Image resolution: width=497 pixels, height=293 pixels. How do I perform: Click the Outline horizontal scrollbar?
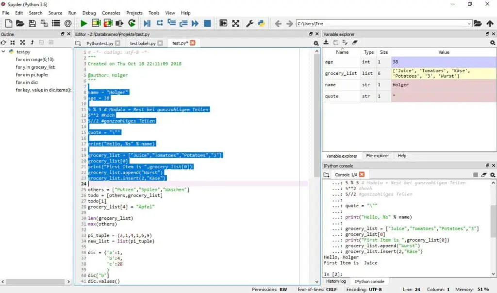click(35, 281)
